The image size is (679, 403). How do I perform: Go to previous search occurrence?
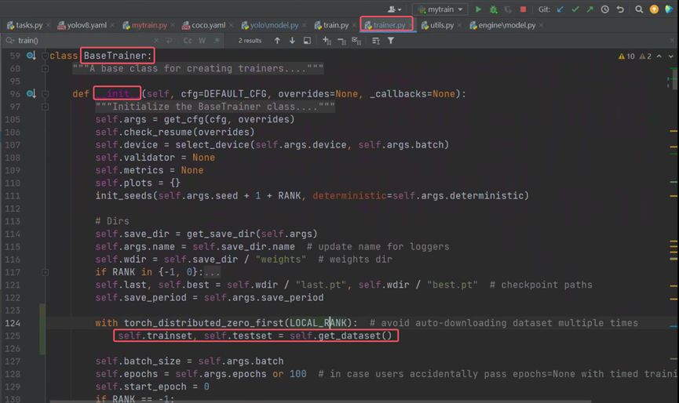(277, 41)
